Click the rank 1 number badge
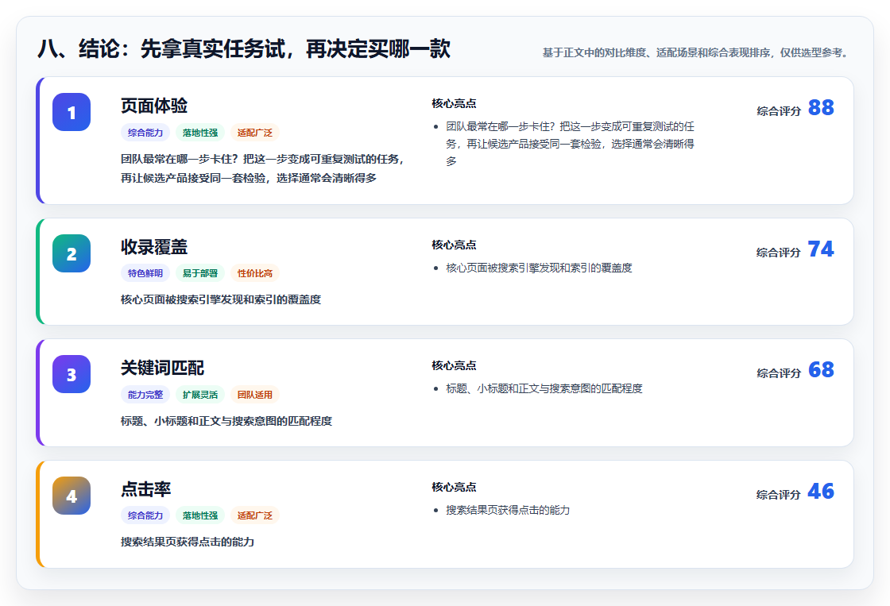The image size is (890, 606). (x=72, y=112)
